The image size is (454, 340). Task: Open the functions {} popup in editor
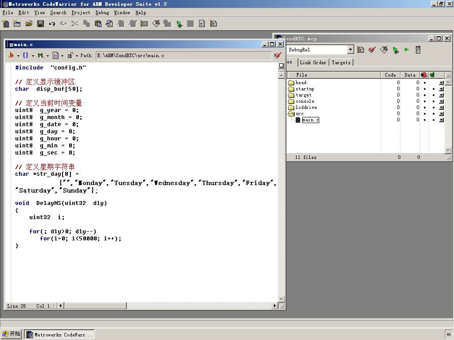point(28,55)
